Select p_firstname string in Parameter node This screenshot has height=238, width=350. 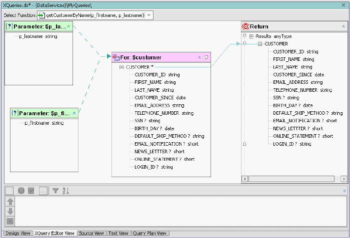click(x=44, y=123)
